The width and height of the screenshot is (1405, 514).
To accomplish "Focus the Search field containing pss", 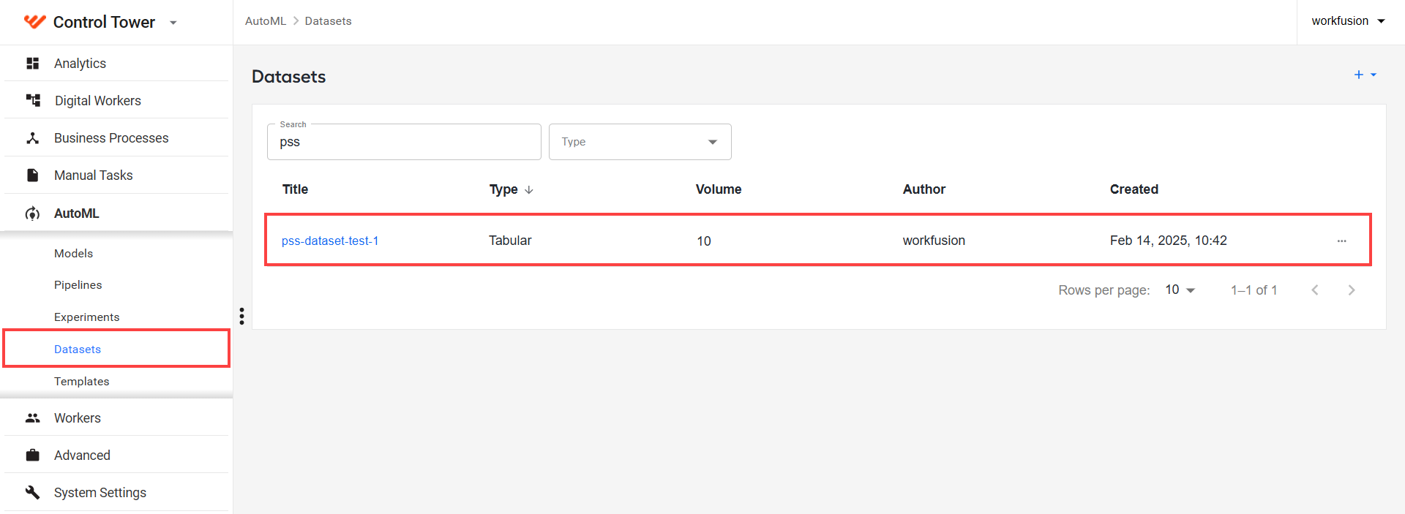I will click(404, 142).
